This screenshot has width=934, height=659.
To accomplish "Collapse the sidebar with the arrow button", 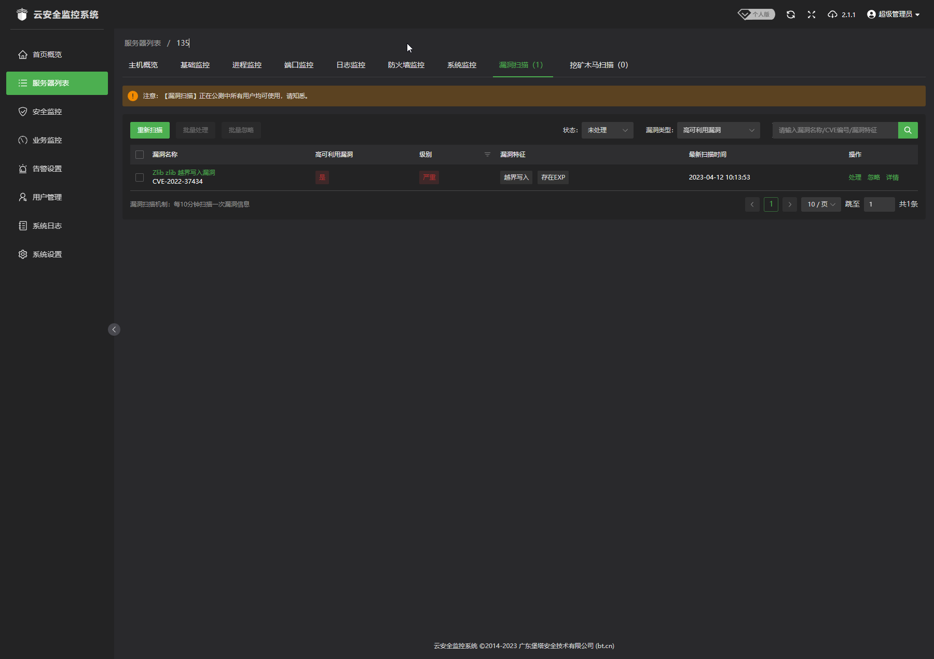I will coord(114,330).
